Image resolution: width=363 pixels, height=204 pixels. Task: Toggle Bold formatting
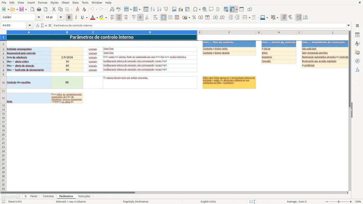[x=69, y=18]
